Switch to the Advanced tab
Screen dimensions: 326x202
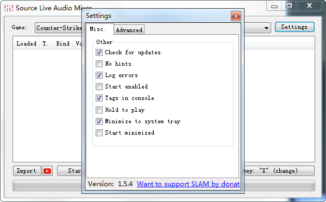pyautogui.click(x=129, y=30)
